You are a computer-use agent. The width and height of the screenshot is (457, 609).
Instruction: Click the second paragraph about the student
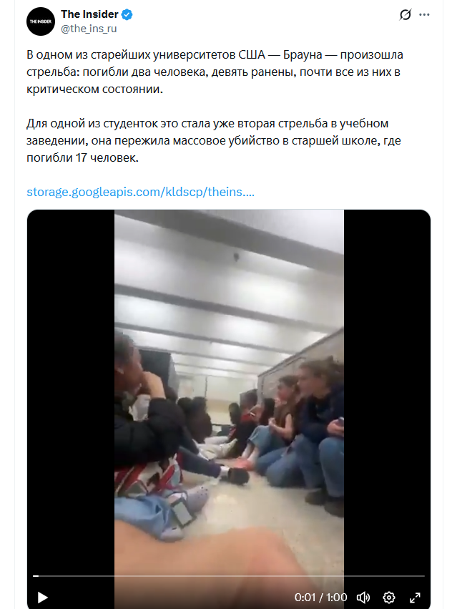click(x=214, y=140)
